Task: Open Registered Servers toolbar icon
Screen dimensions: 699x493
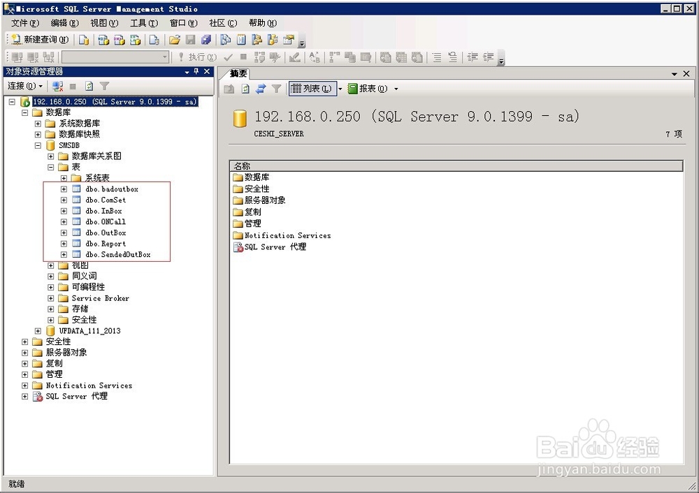Action: [226, 40]
